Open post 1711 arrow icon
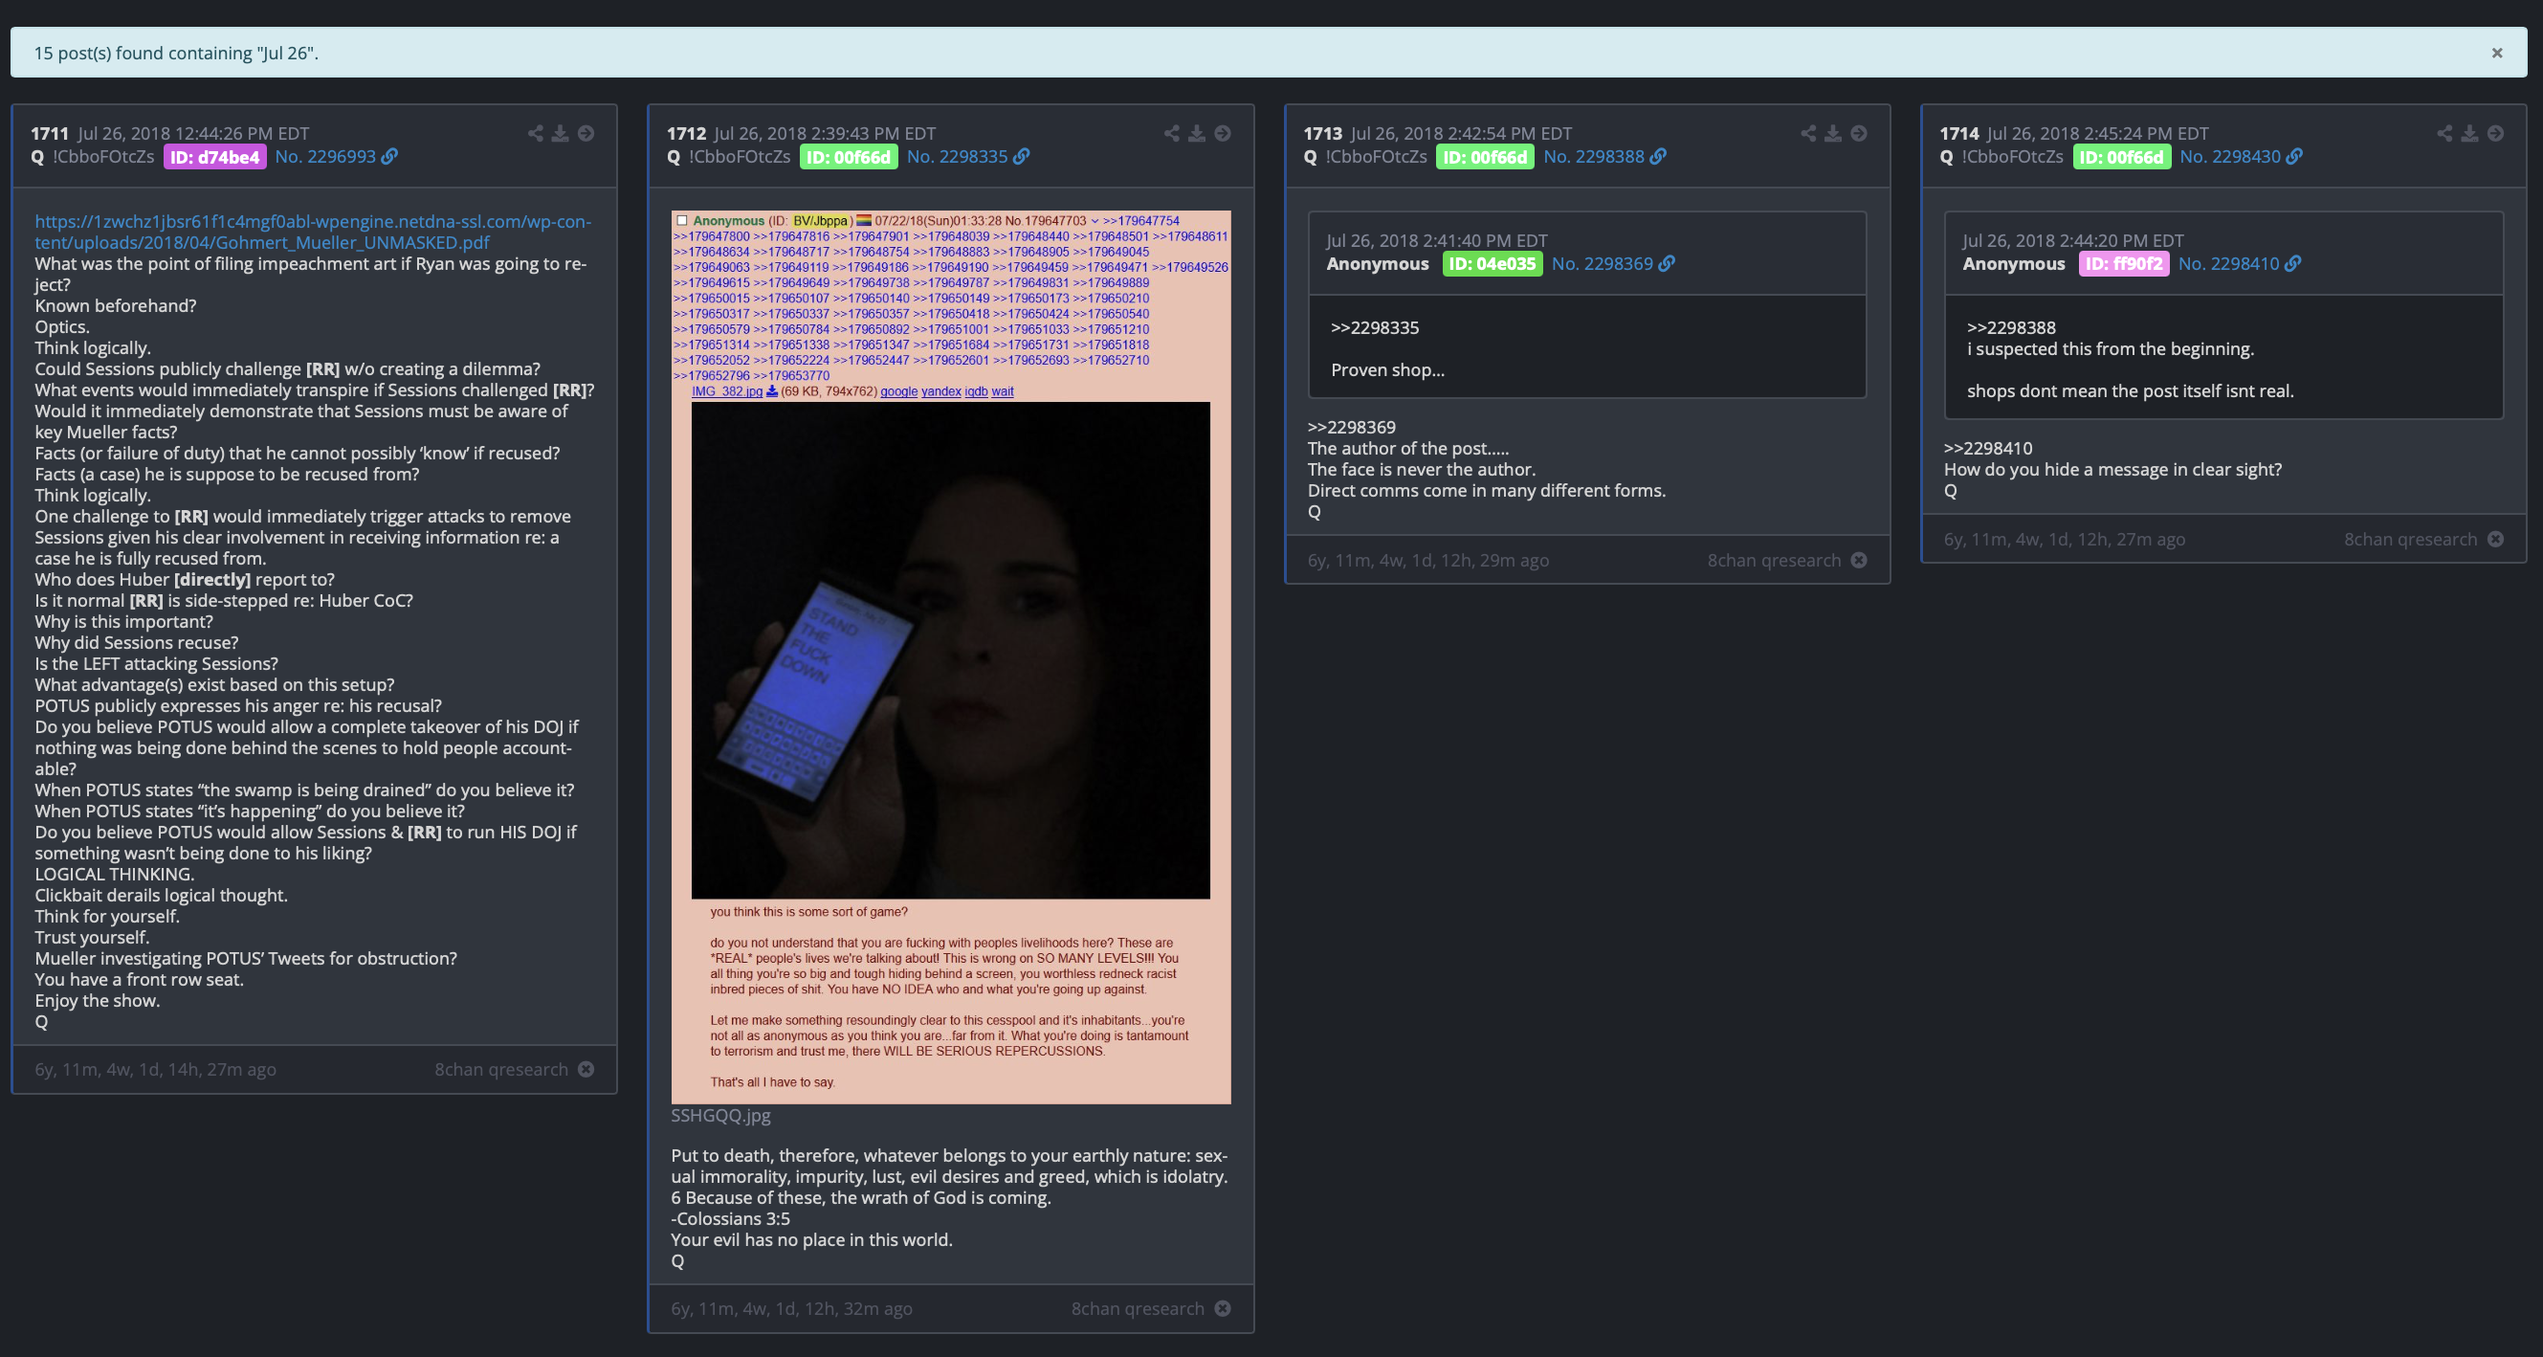This screenshot has width=2543, height=1357. pyautogui.click(x=586, y=133)
